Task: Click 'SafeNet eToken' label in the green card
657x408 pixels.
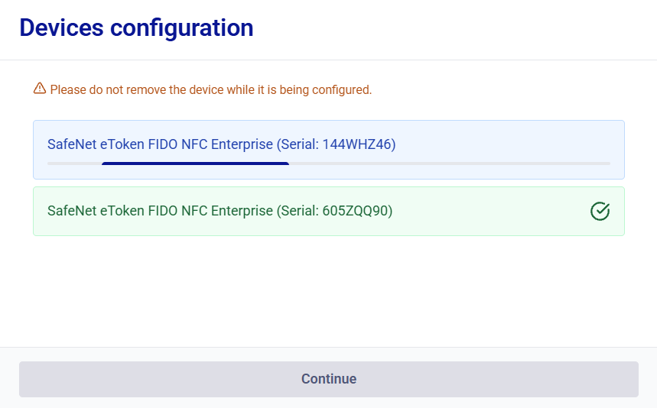Action: click(x=96, y=210)
